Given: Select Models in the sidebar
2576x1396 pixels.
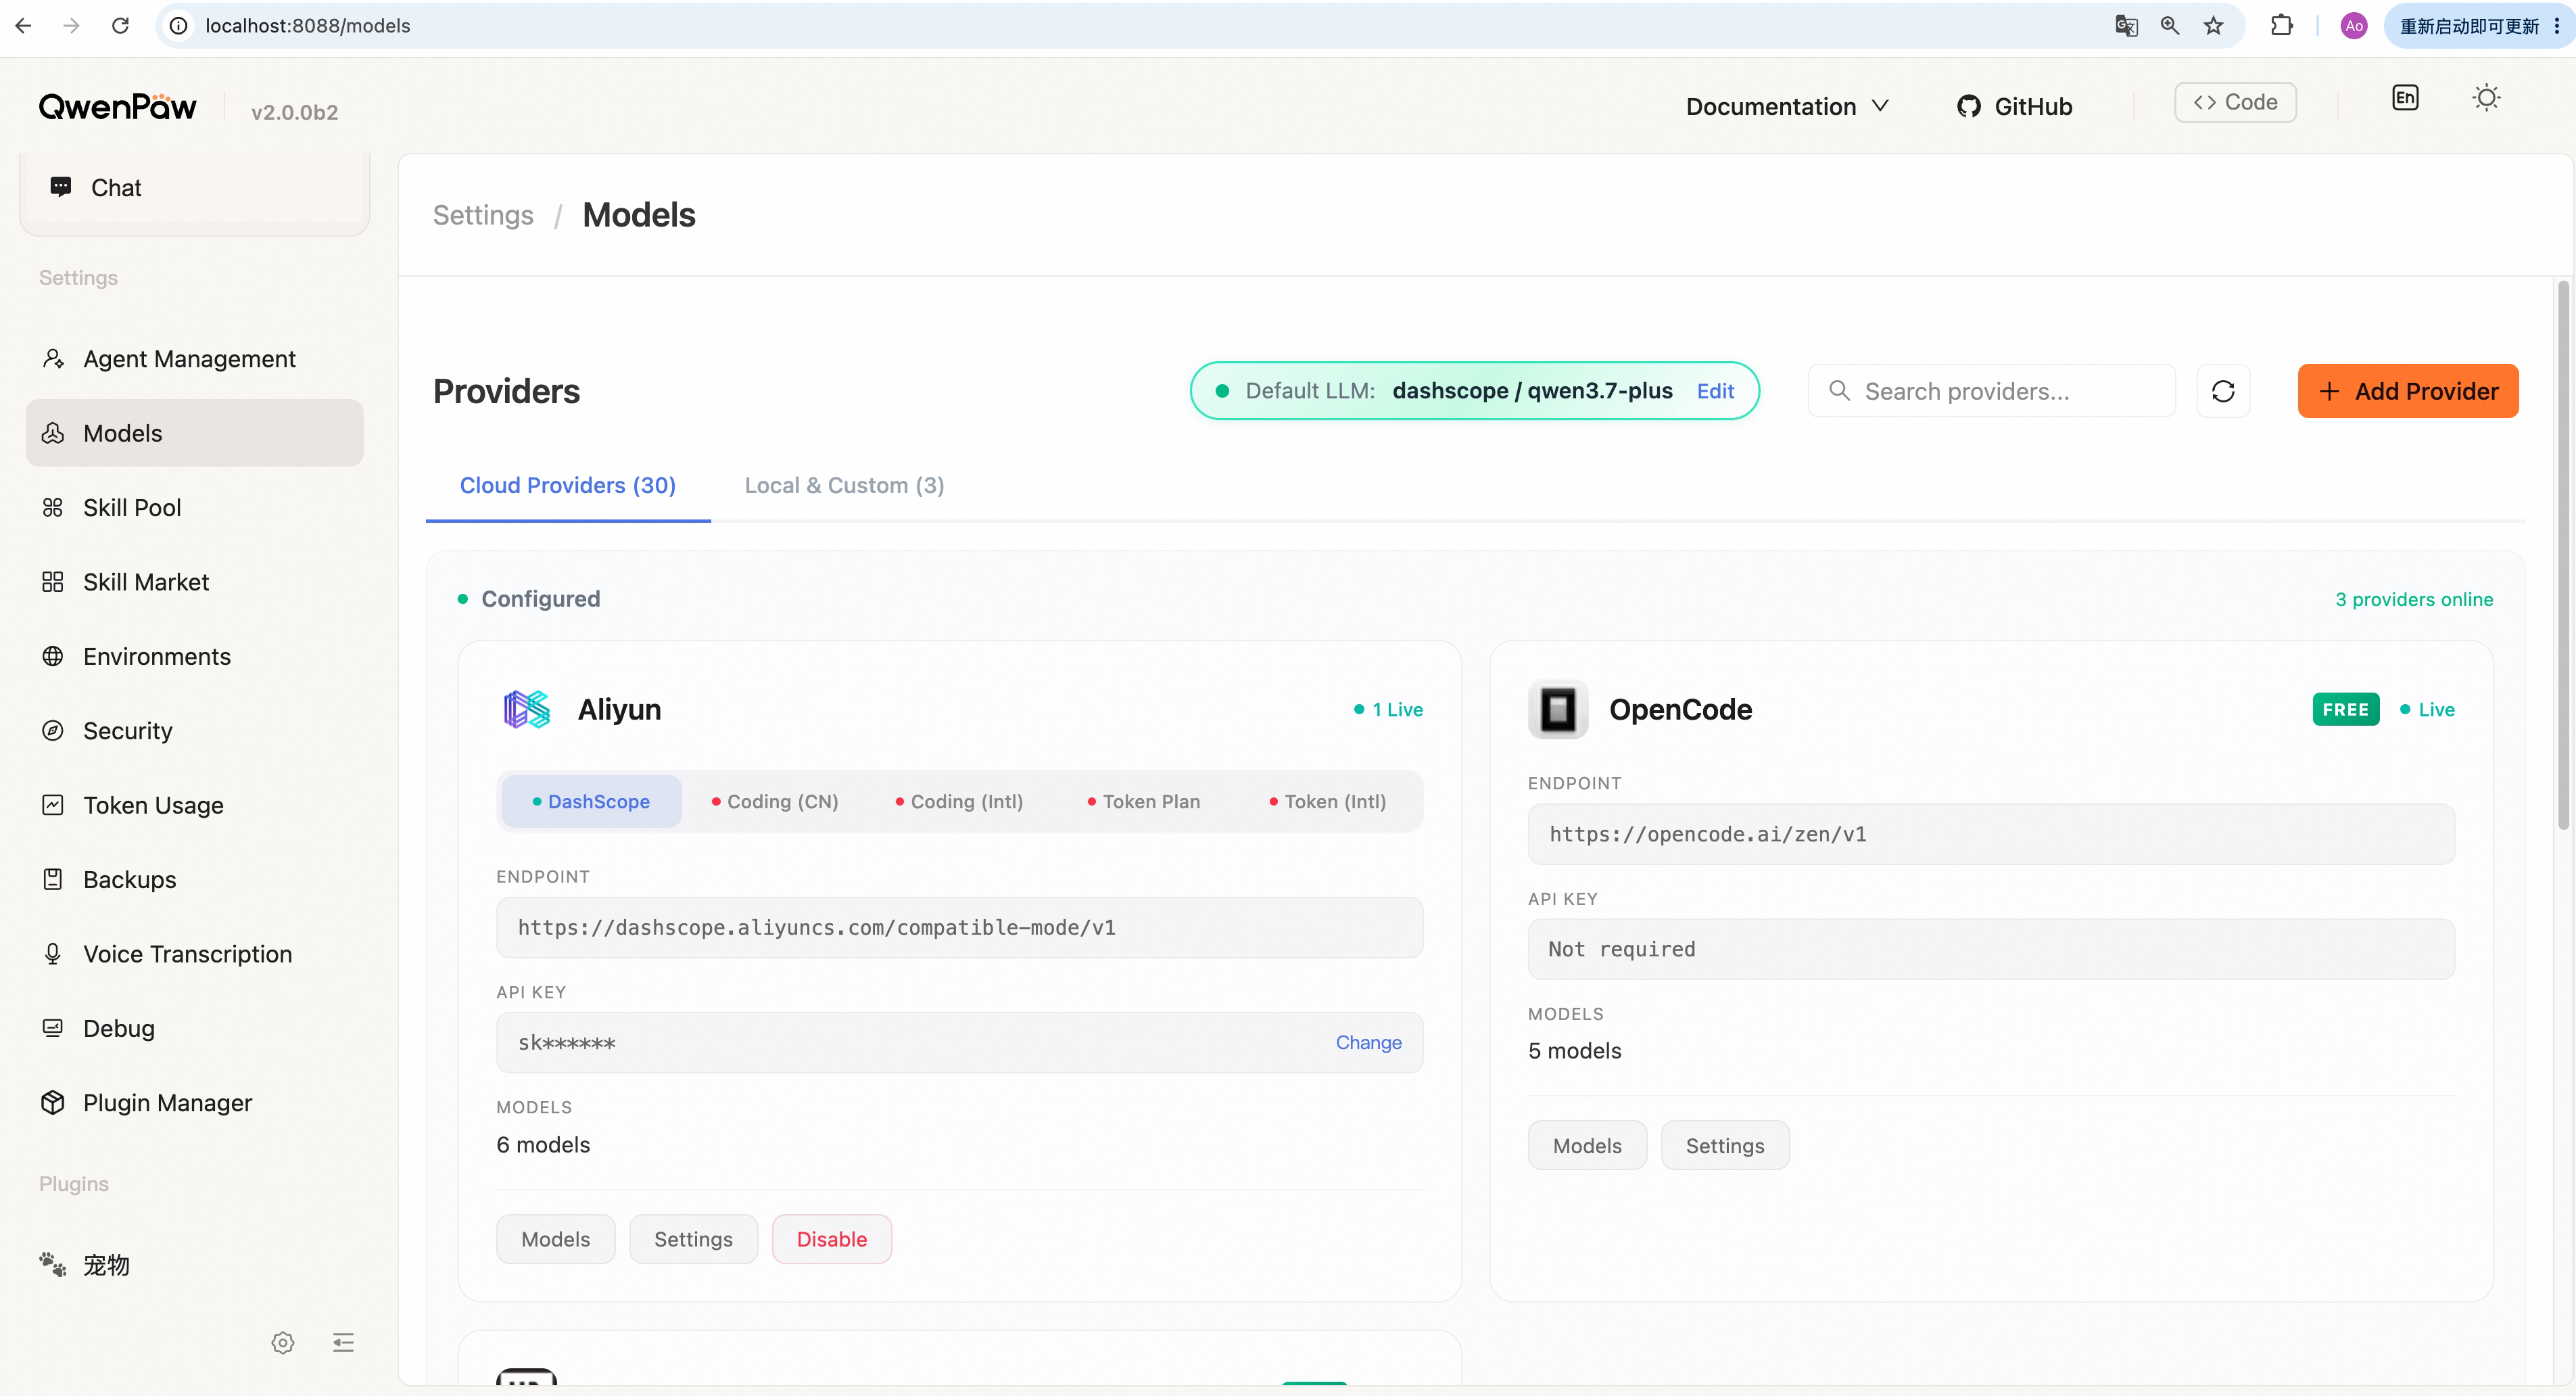Looking at the screenshot, I should [195, 433].
